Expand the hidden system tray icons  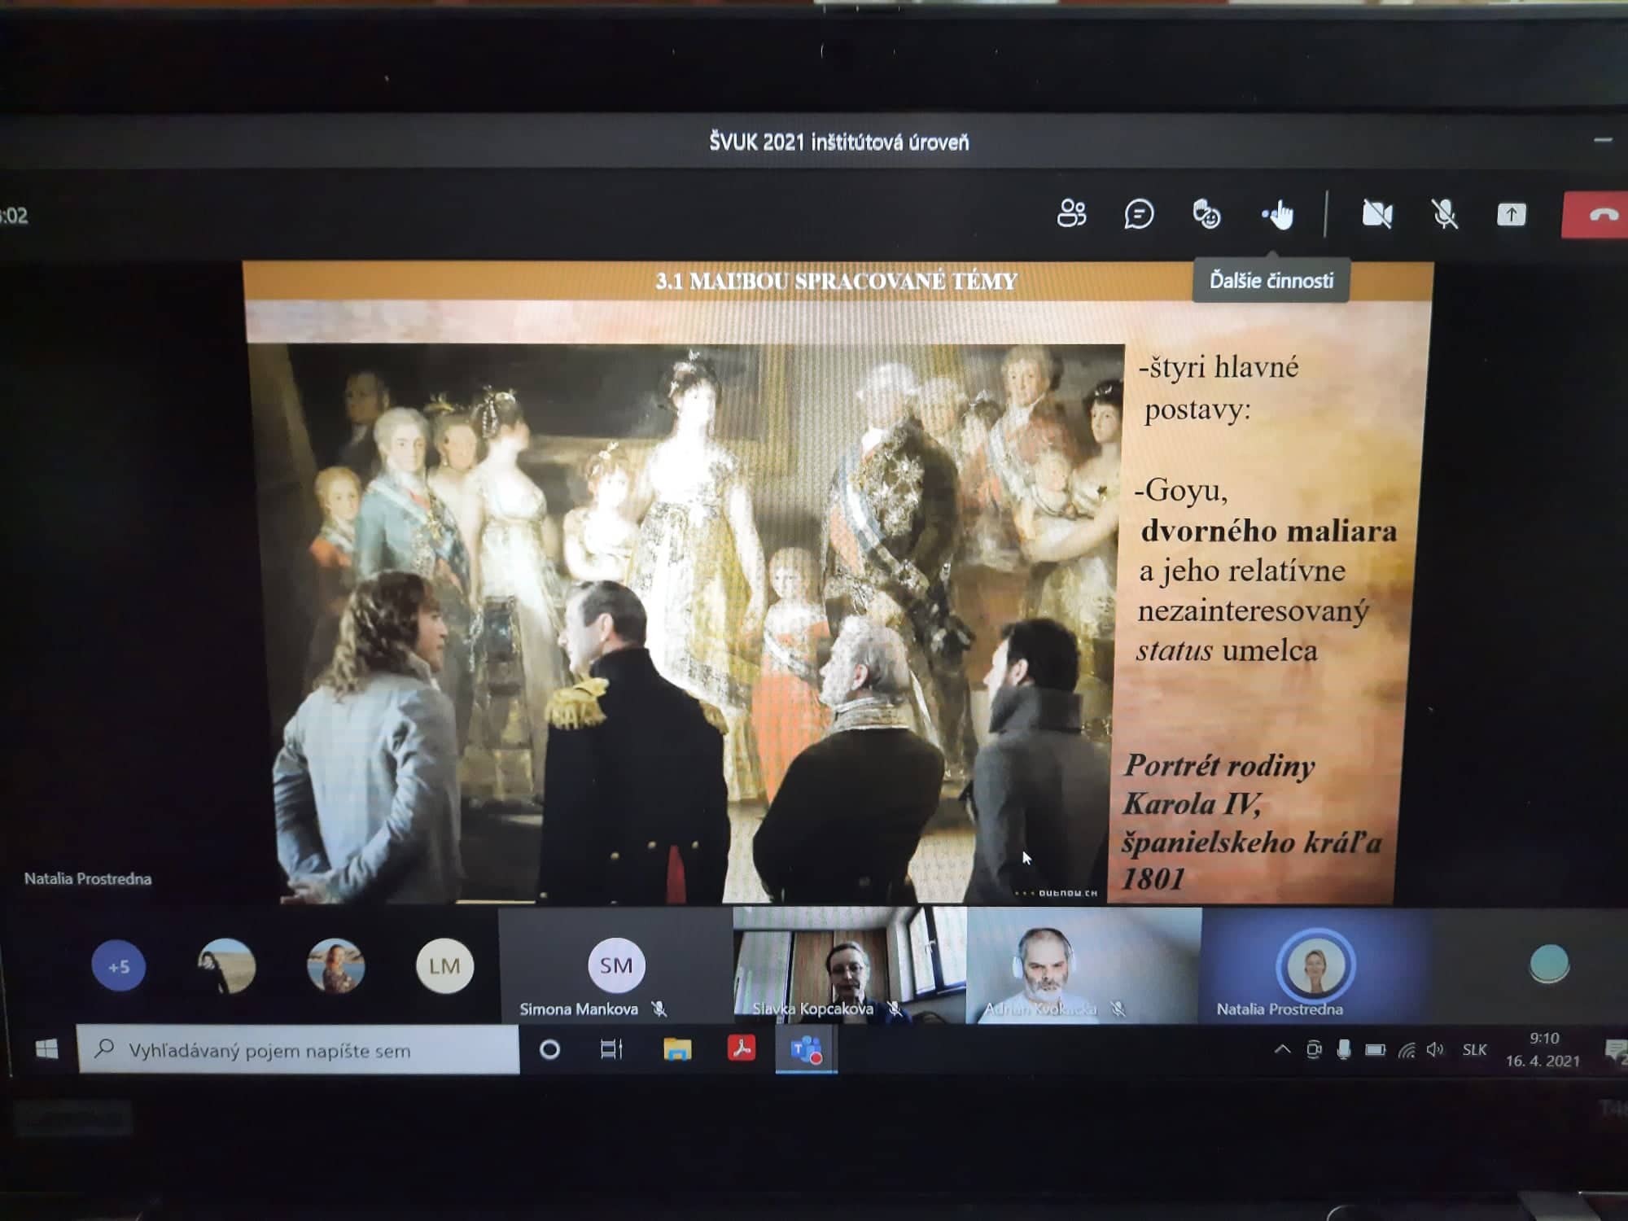pyautogui.click(x=1282, y=1049)
